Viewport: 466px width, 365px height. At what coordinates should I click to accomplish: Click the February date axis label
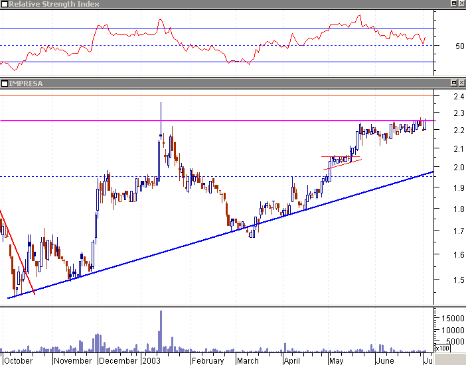click(x=208, y=360)
